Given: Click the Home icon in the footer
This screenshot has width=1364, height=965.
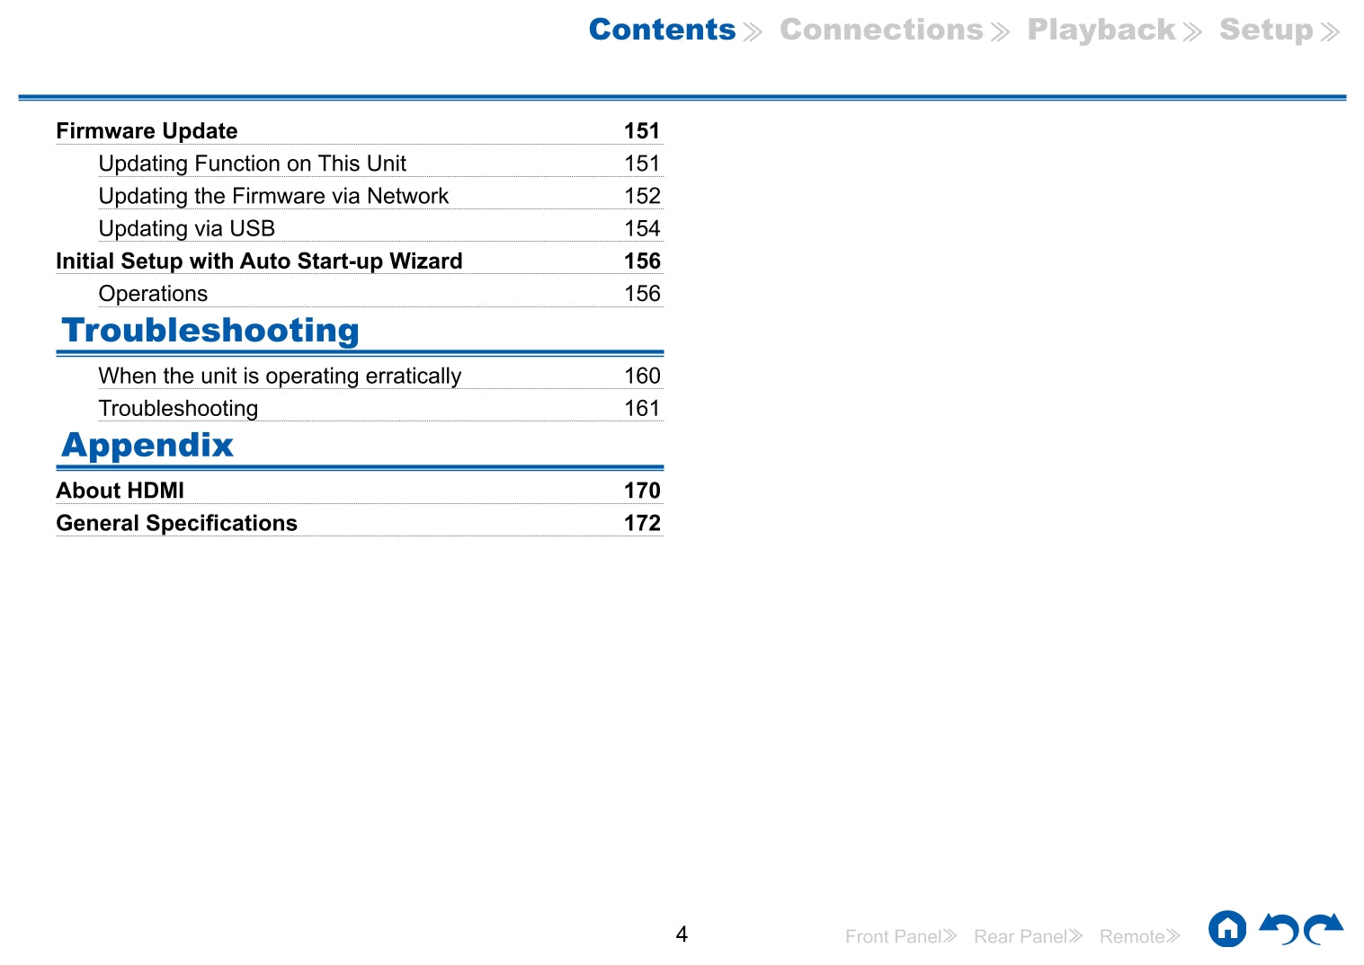Looking at the screenshot, I should pos(1226,929).
